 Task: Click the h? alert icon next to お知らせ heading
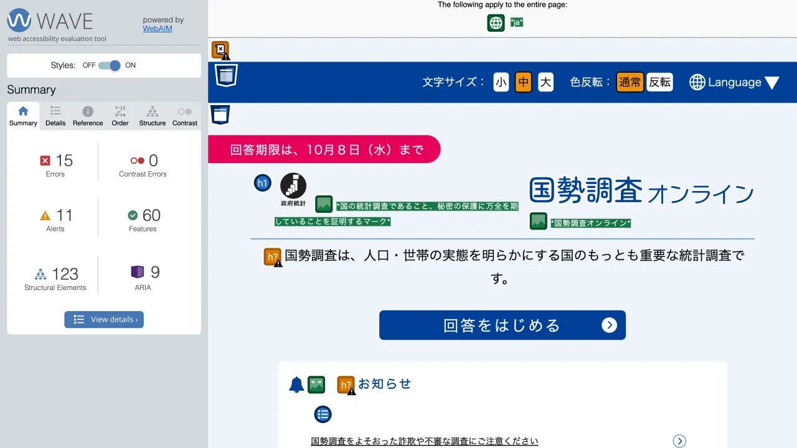[346, 385]
